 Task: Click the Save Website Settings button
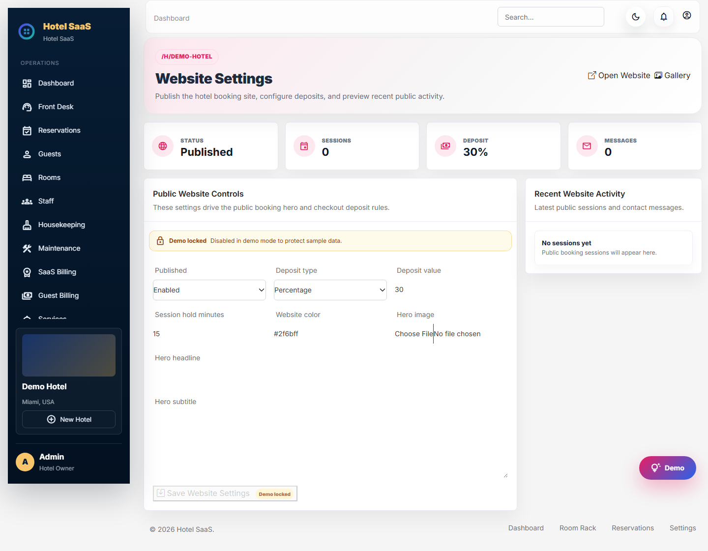point(225,493)
